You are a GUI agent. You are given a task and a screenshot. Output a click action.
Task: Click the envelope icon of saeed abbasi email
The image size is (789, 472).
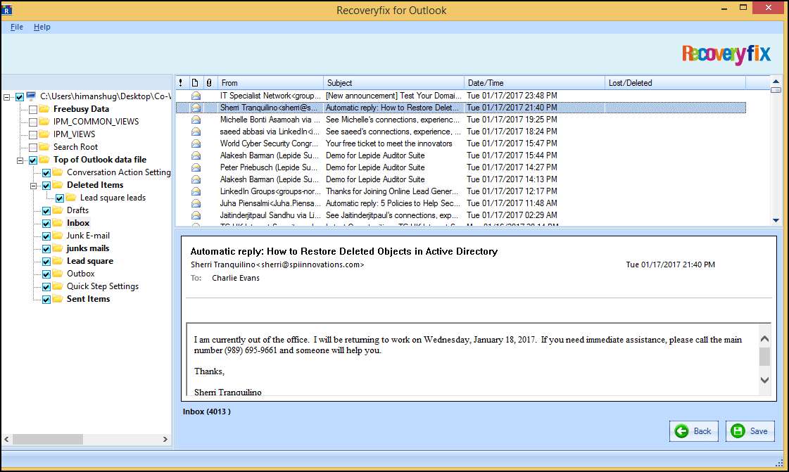(196, 132)
